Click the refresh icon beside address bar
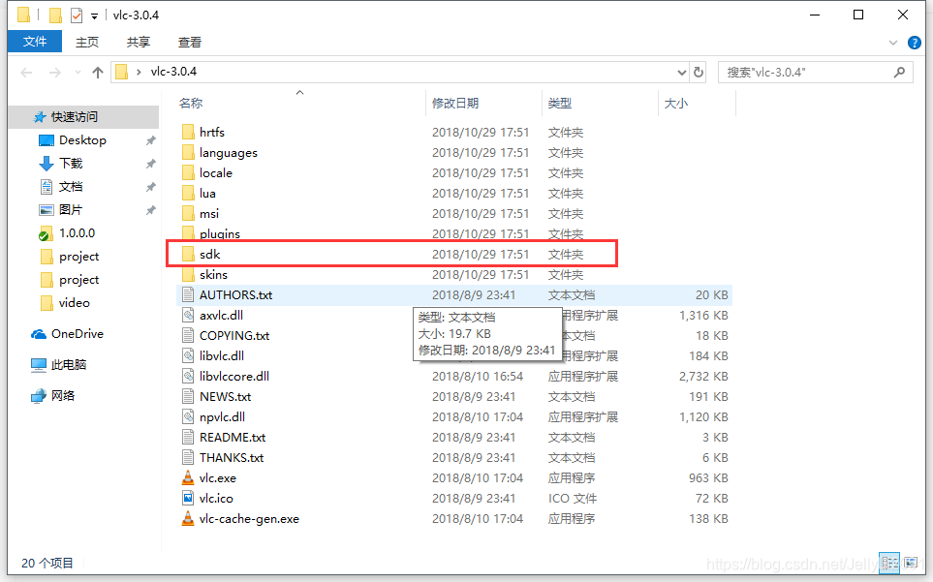This screenshot has width=933, height=582. [699, 72]
